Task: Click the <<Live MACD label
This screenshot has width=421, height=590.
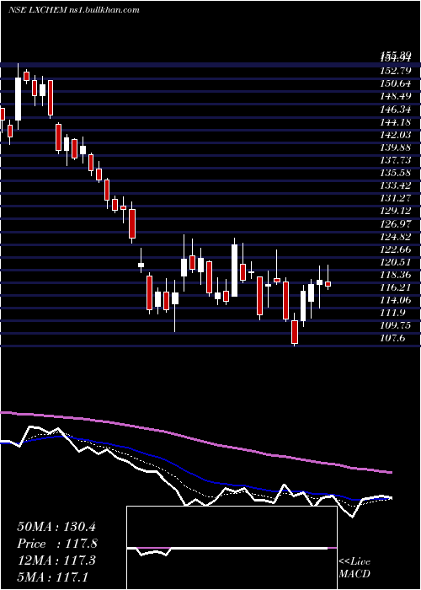Action: 354,568
